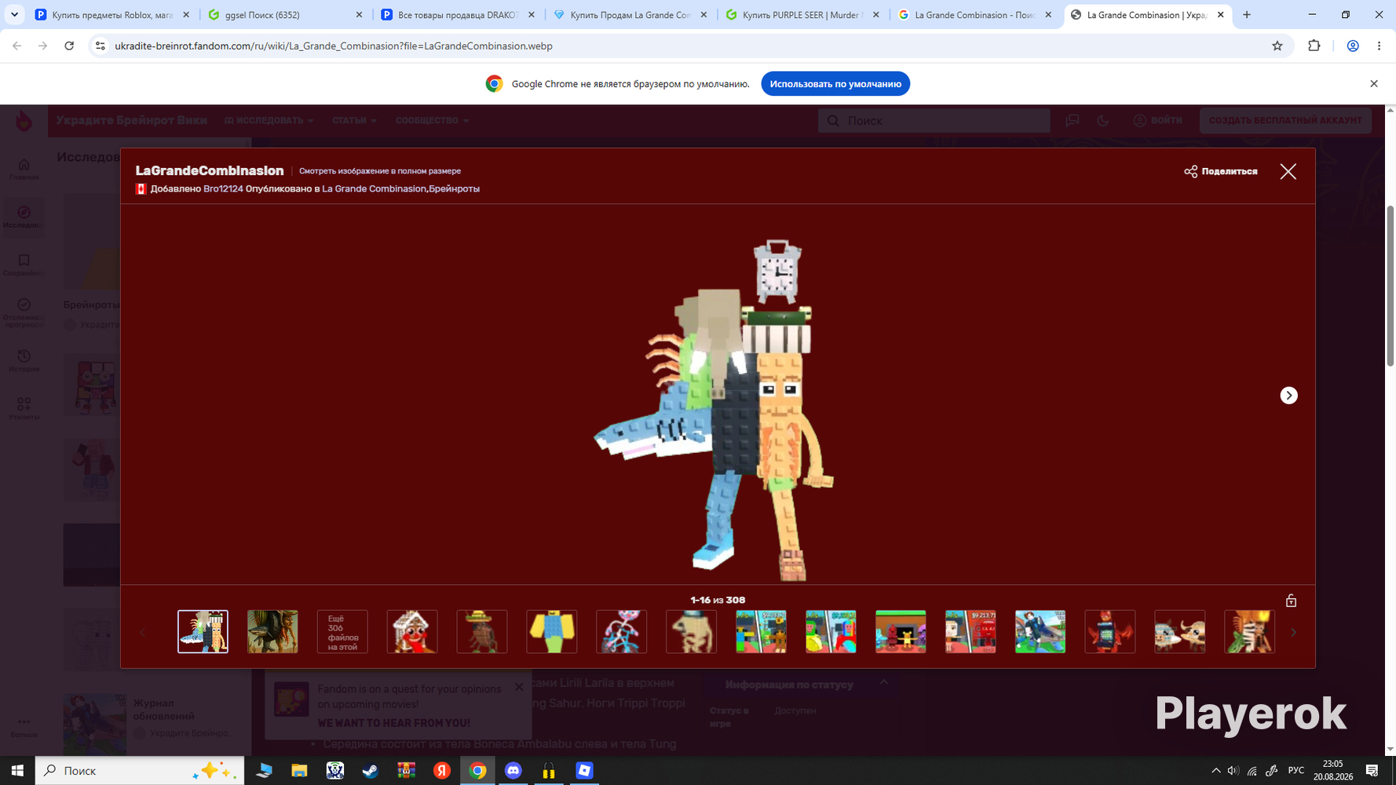
Task: Click the yellow padlock taskbar icon
Action: (549, 771)
